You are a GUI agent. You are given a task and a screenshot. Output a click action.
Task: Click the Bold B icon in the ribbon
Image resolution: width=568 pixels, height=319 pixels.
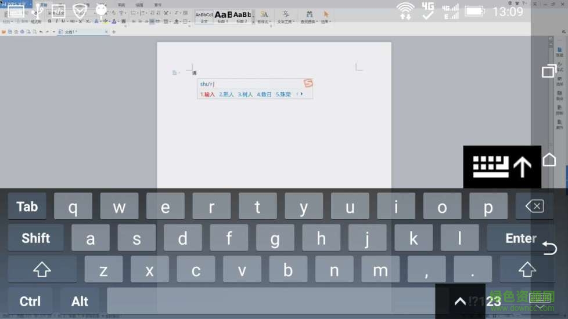coord(49,21)
